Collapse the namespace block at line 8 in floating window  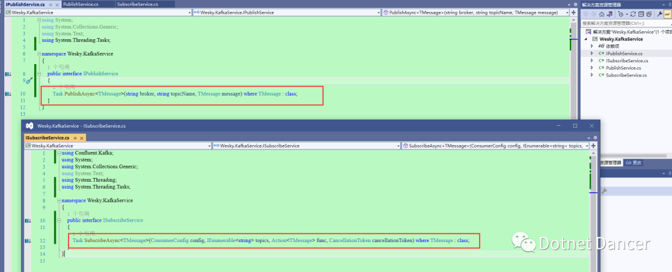59,200
